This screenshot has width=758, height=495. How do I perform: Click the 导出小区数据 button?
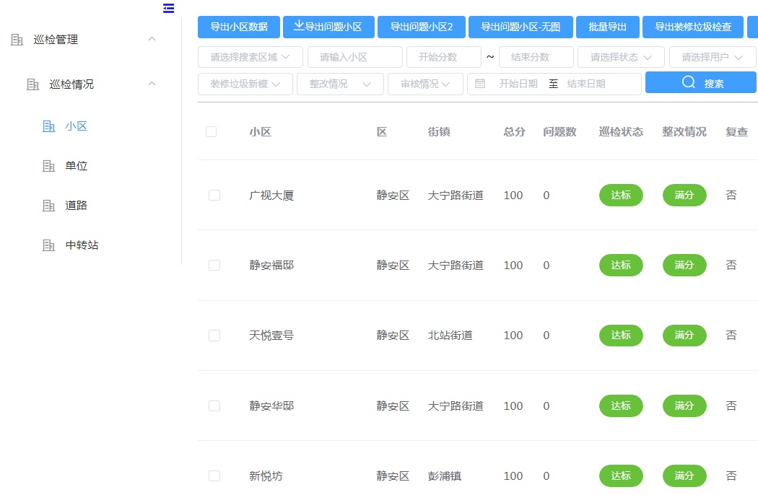pyautogui.click(x=239, y=27)
